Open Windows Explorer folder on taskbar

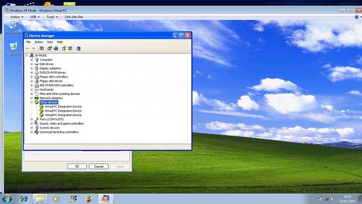40,199
